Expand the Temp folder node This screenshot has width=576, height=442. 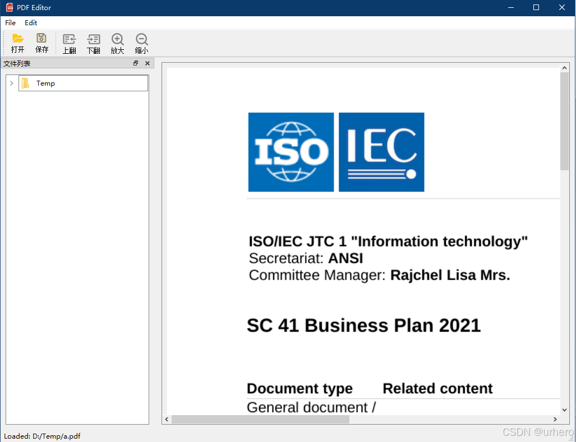click(11, 83)
